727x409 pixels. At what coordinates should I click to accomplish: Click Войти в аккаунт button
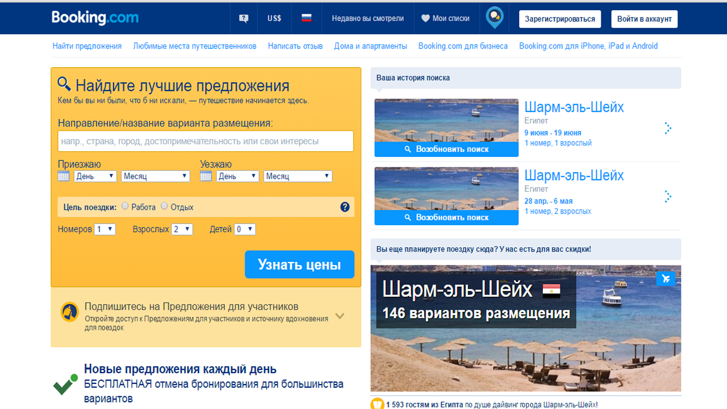click(645, 19)
